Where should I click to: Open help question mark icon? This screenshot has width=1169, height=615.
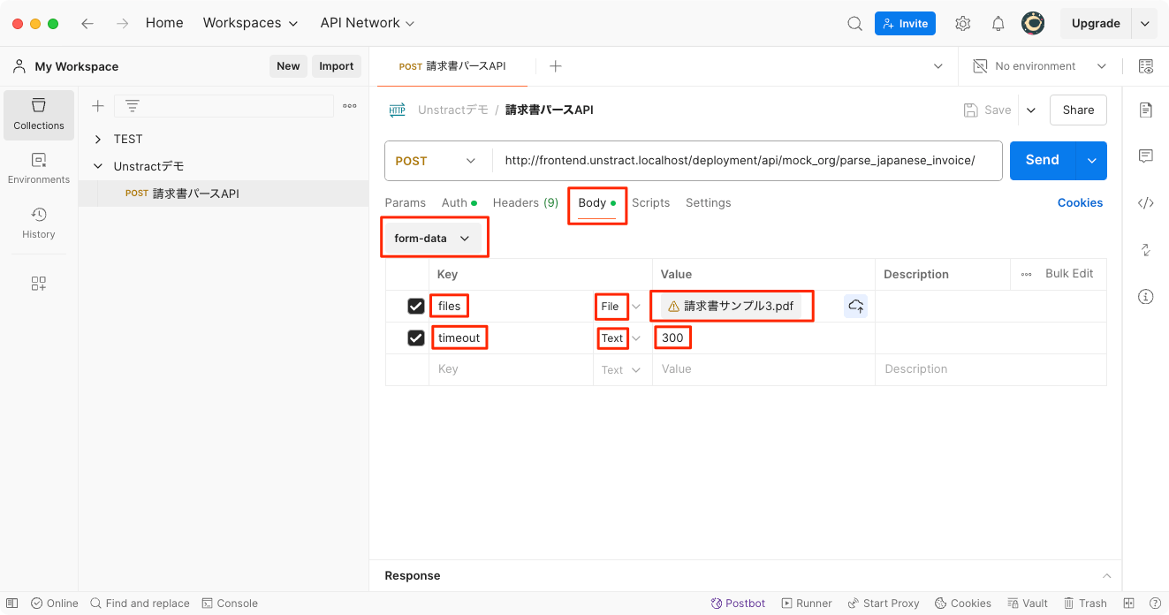point(1154,604)
